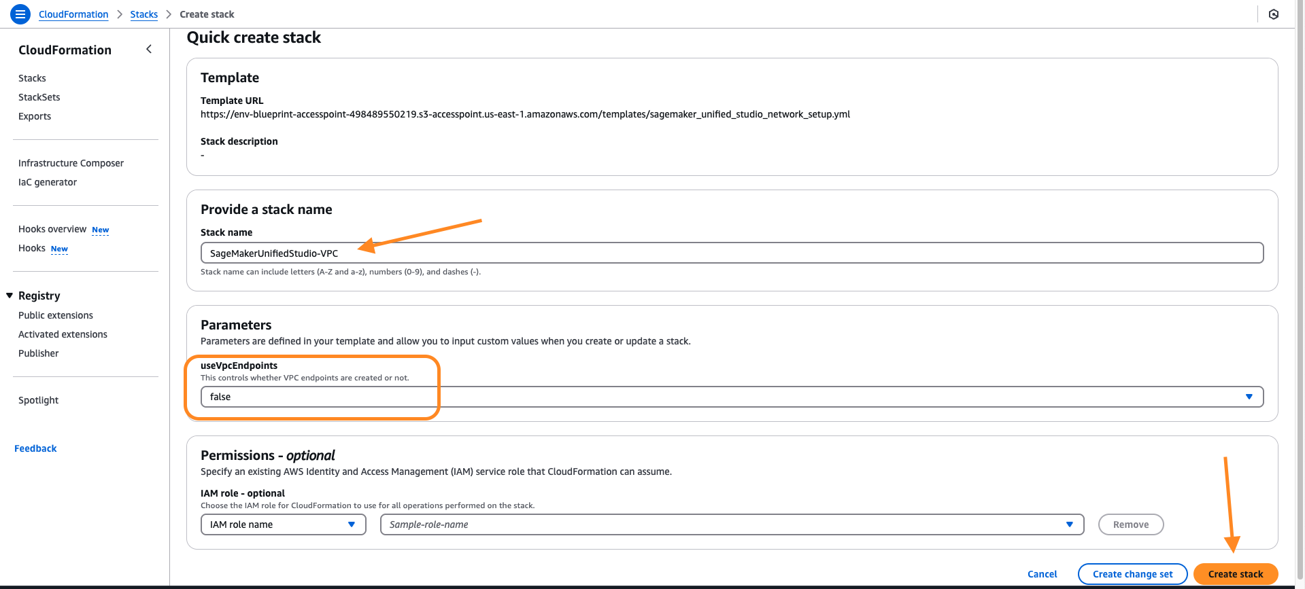The image size is (1305, 589).
Task: Open the useVpcEndpoints dropdown showing false
Action: [x=732, y=397]
